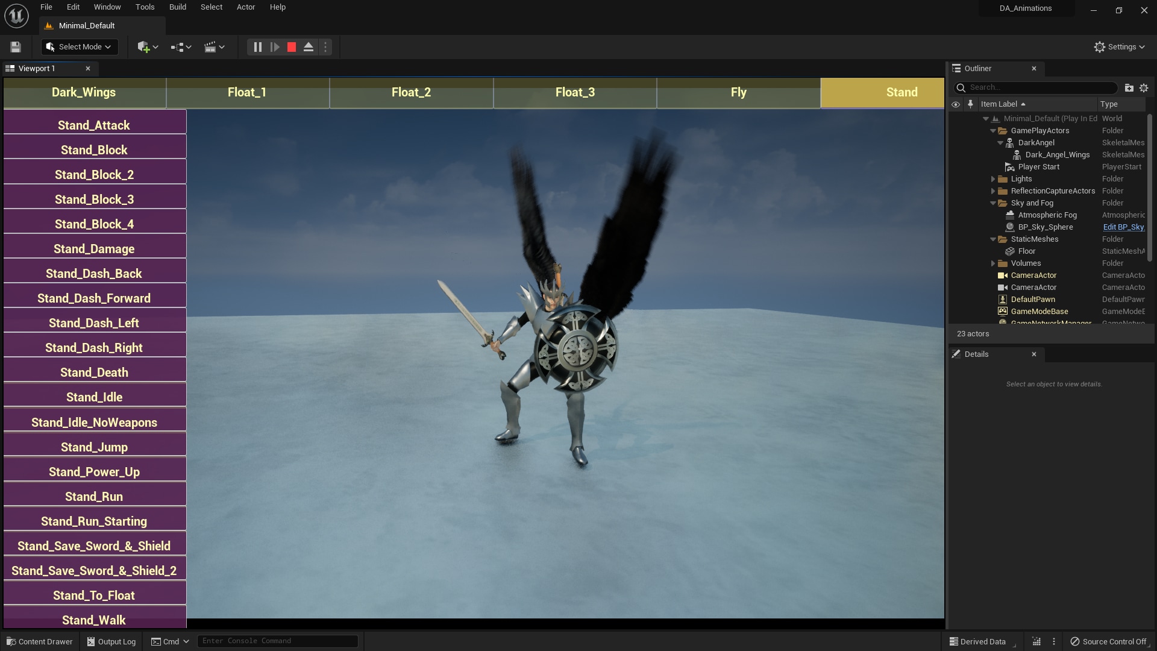Viewport: 1157px width, 651px height.
Task: Click the Edit BP_Sky link
Action: click(x=1123, y=227)
